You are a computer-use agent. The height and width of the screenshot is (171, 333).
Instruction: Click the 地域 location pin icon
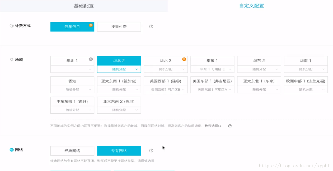click(12, 60)
